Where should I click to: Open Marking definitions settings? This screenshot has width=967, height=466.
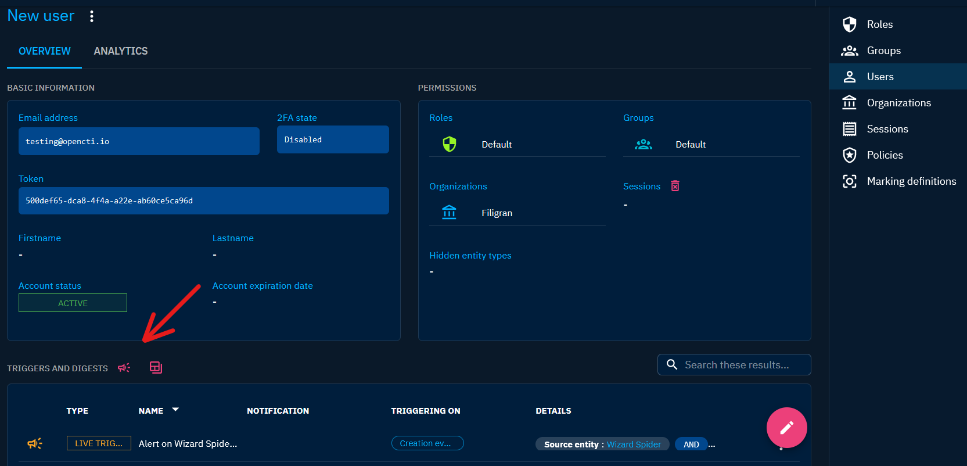click(x=911, y=181)
